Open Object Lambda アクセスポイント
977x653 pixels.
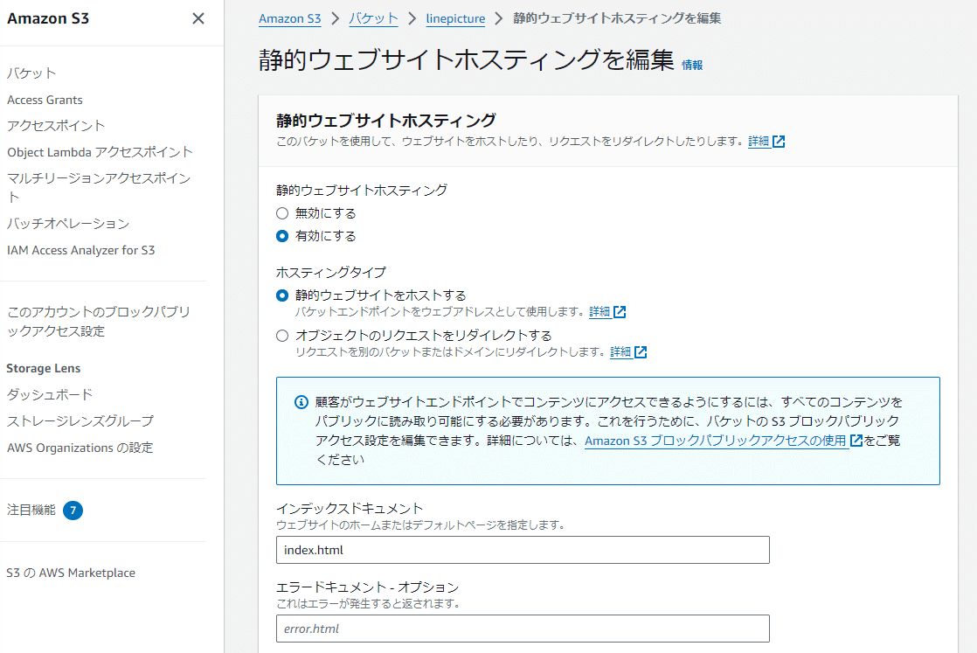[x=100, y=152]
